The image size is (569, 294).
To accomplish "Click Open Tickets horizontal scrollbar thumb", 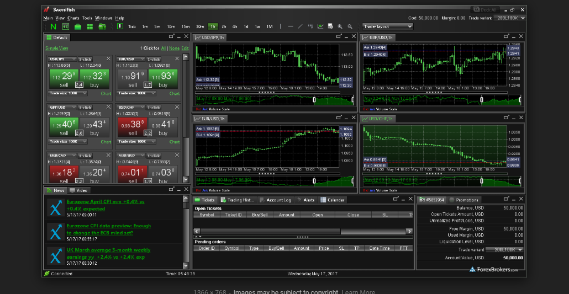I will point(270,231).
